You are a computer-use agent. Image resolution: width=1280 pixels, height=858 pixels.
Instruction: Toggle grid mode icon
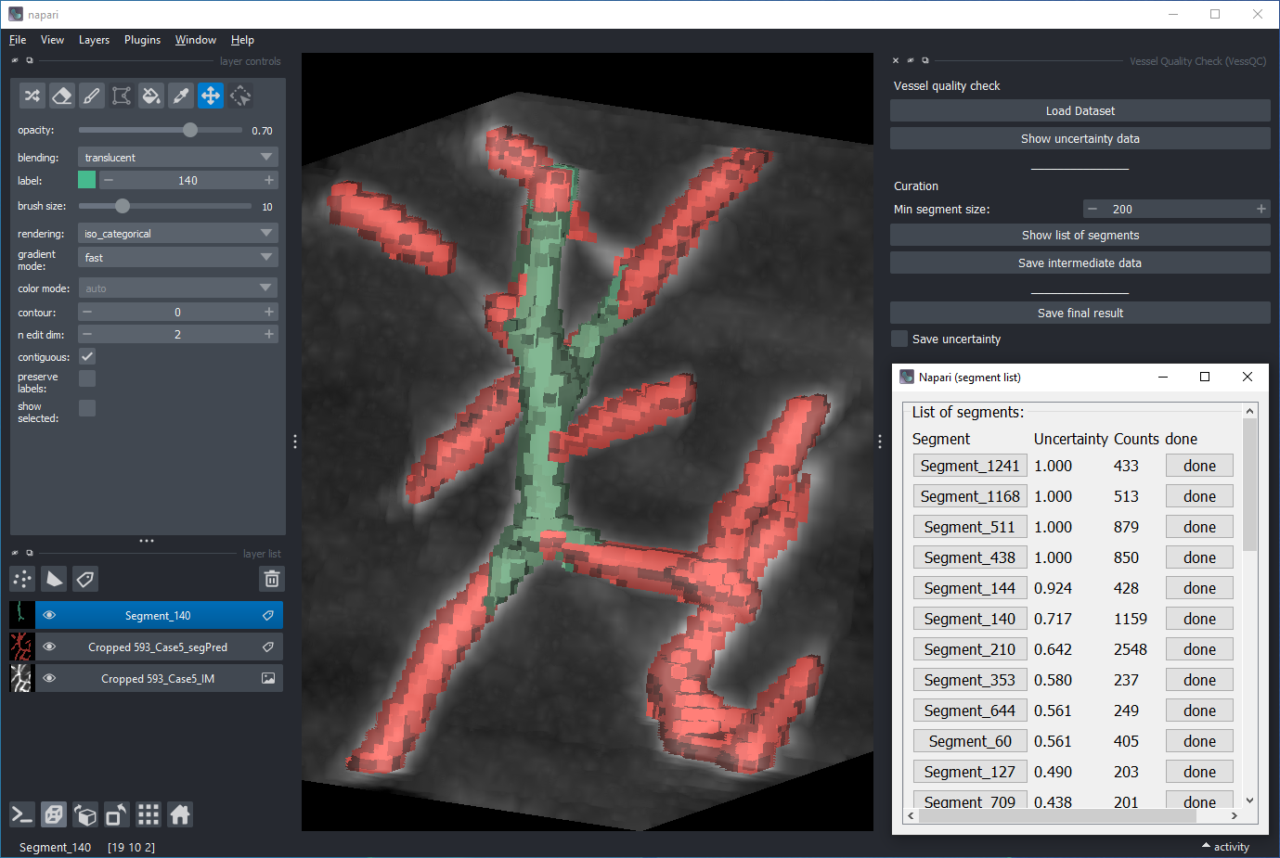tap(149, 814)
